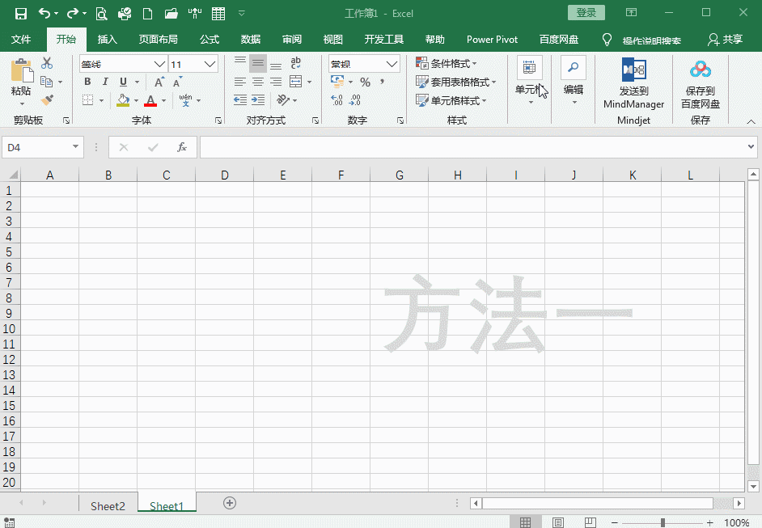The height and width of the screenshot is (528, 762).
Task: Click Increase Font Size icon
Action: click(x=159, y=82)
